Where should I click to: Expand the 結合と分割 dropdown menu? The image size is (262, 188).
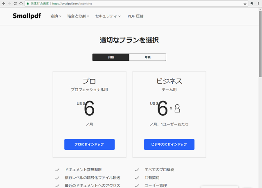pyautogui.click(x=78, y=16)
